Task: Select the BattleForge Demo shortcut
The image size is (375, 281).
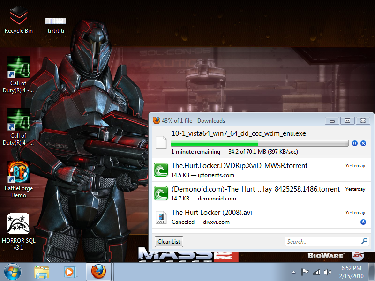Action: [19, 180]
